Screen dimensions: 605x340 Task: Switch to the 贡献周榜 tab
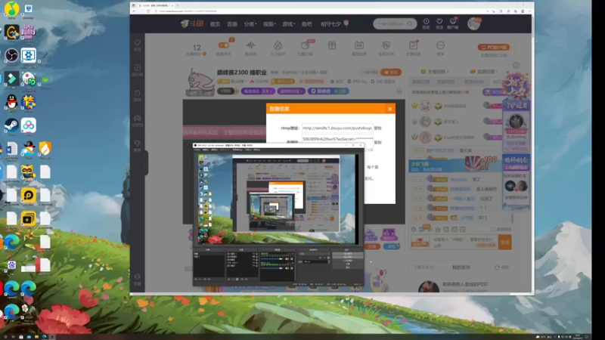coord(445,82)
